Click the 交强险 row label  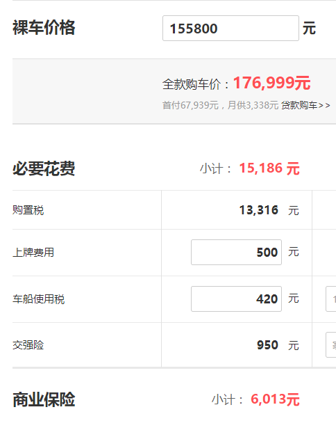28,345
